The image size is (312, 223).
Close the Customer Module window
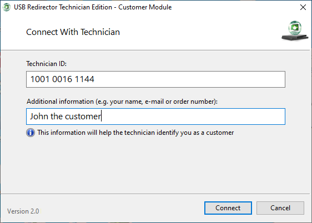tap(303, 7)
